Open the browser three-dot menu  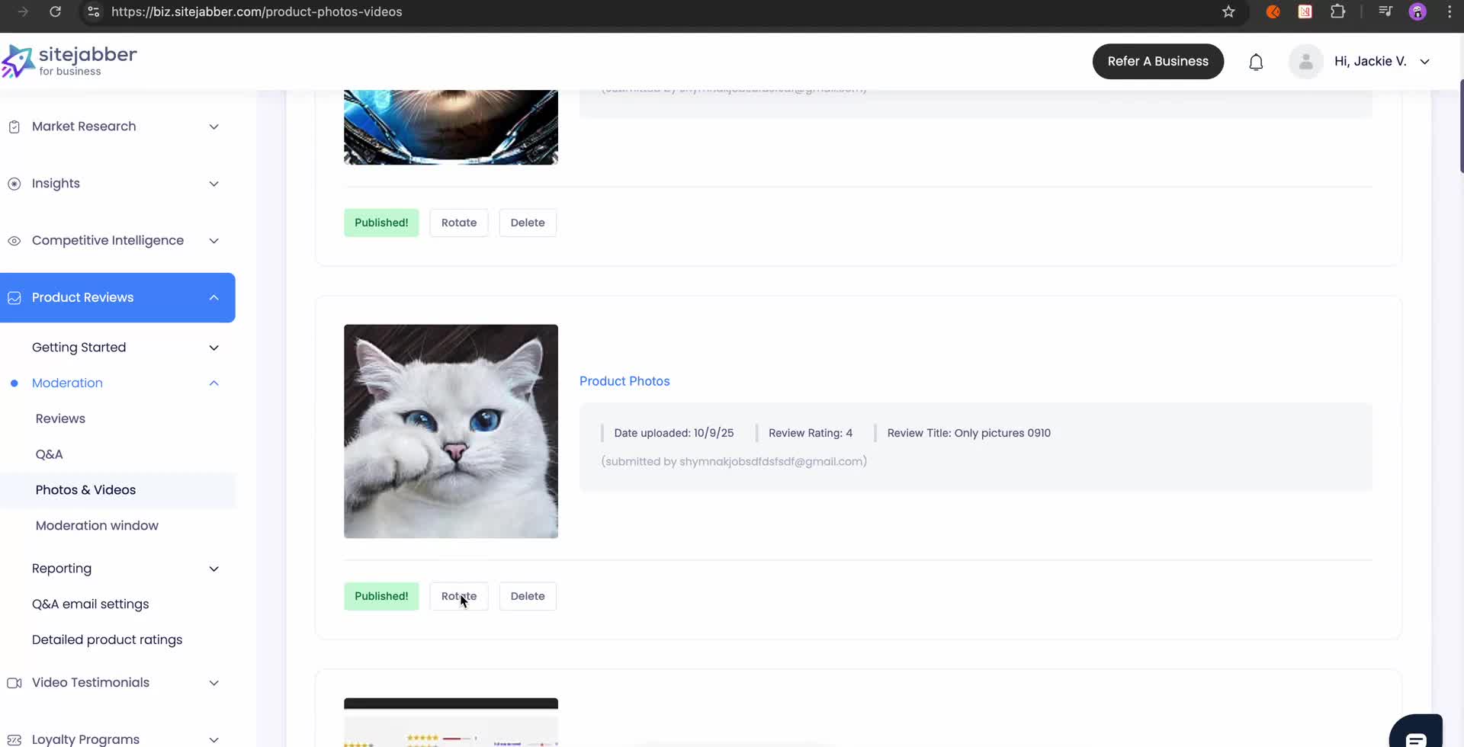tap(1450, 11)
